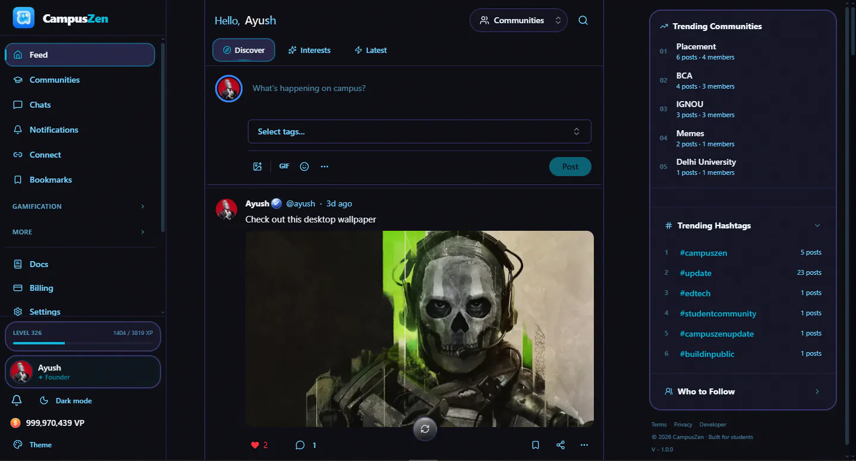The height and width of the screenshot is (461, 856).
Task: Switch to the Interests tab
Action: [x=309, y=51]
